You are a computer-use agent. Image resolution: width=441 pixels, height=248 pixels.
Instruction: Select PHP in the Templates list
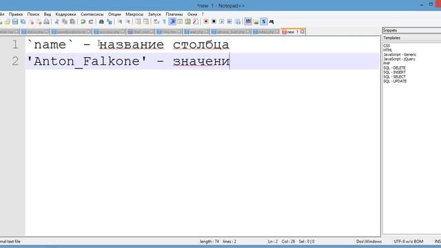[x=387, y=63]
